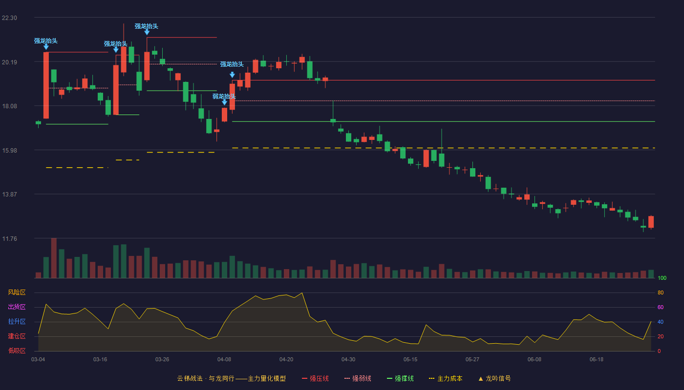Click the 04-30 date label

pos(348,359)
